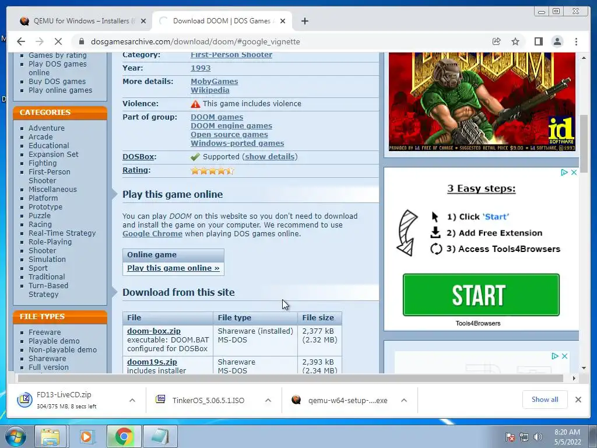This screenshot has width=597, height=448.
Task: Open Windows-ported games link
Action: [x=237, y=143]
